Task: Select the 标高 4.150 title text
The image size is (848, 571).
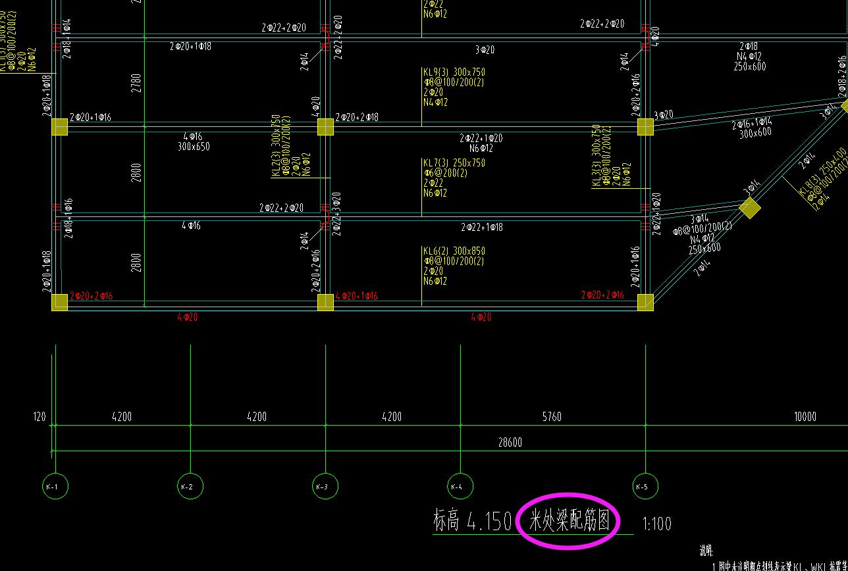Action: coord(472,522)
